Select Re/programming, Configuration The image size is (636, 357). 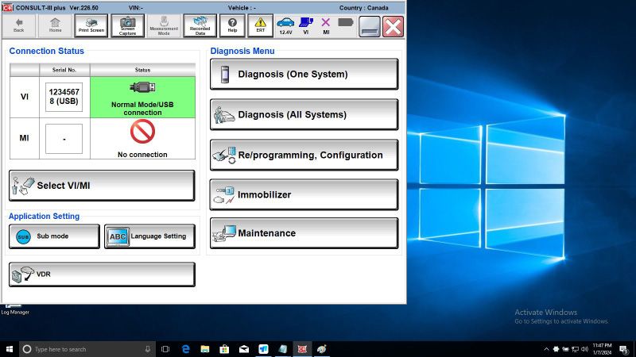[x=304, y=155]
